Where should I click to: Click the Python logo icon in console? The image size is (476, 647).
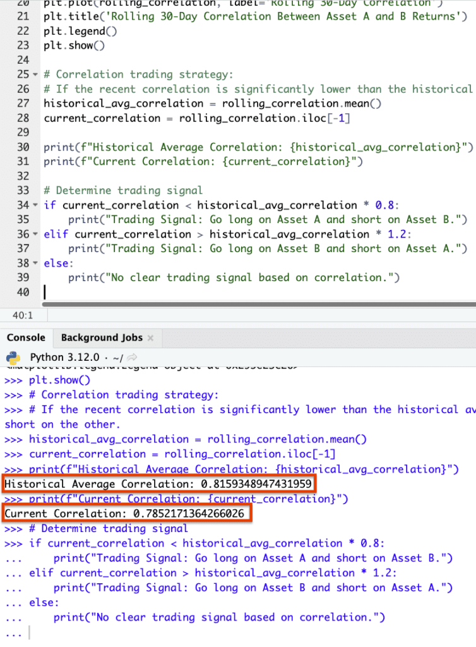[13, 356]
